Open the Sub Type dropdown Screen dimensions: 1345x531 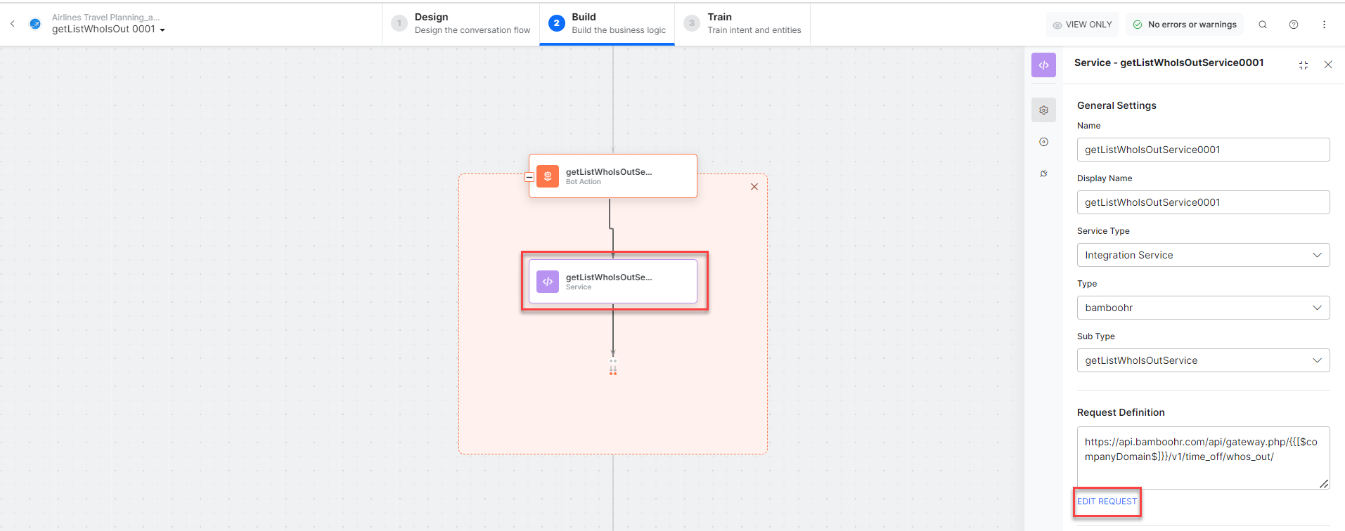1203,360
